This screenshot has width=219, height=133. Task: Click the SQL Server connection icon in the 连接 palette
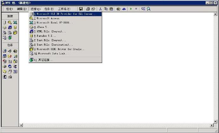(x=4, y=22)
